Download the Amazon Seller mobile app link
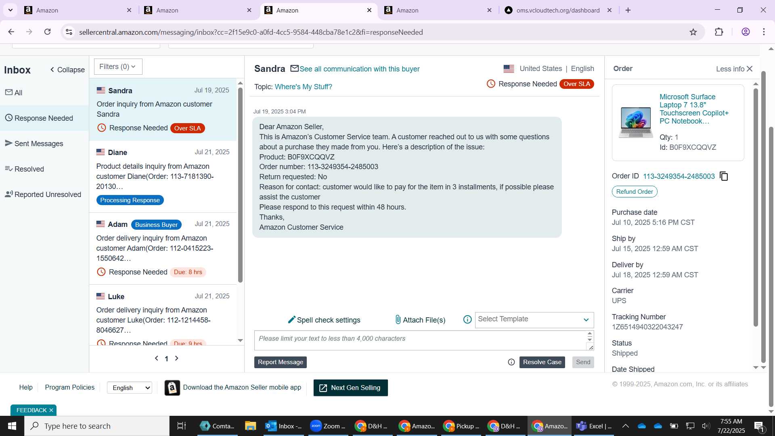 [242, 388]
